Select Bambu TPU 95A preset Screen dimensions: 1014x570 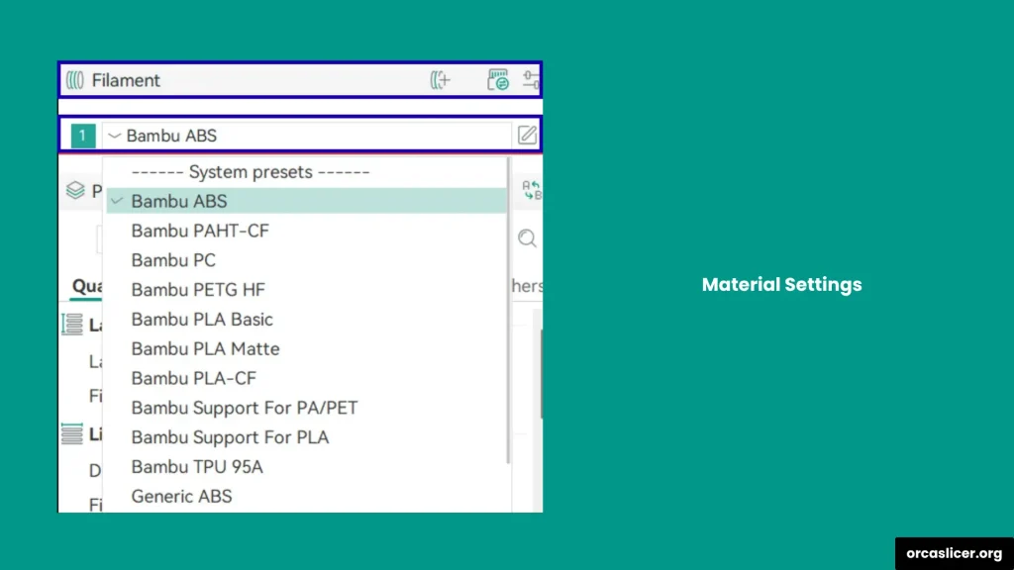tap(197, 466)
